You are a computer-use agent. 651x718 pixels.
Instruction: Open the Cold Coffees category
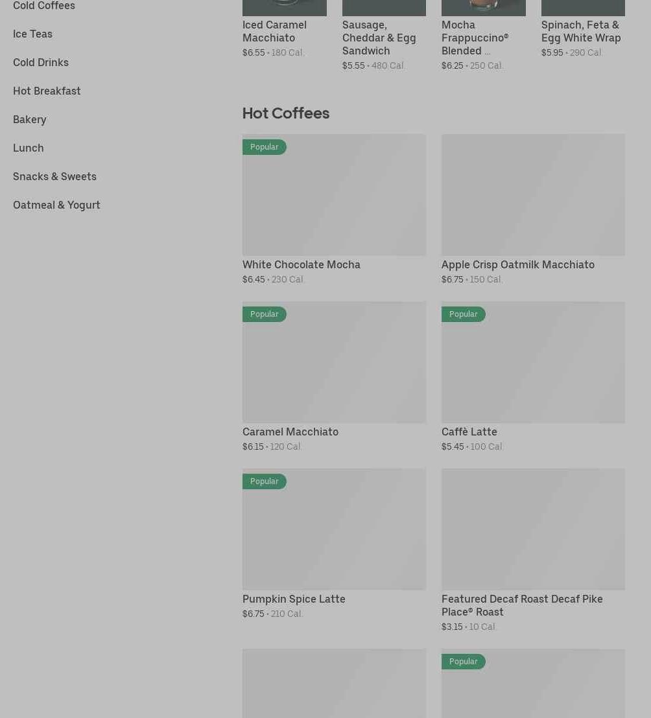(44, 5)
